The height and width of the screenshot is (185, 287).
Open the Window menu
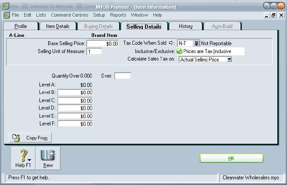pyautogui.click(x=139, y=15)
